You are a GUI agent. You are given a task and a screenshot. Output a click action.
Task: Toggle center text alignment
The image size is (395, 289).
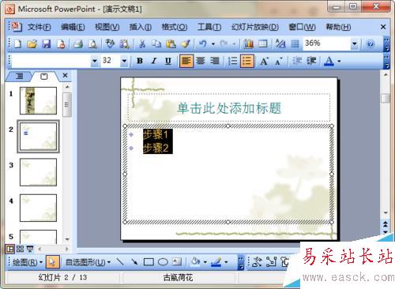coord(201,61)
